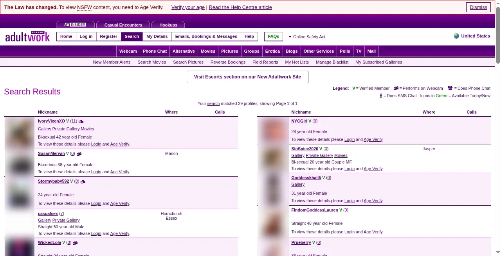This screenshot has width=501, height=256.
Task: Open SinSpice2020 profile link
Action: point(305,149)
